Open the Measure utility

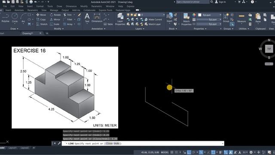tap(241, 18)
